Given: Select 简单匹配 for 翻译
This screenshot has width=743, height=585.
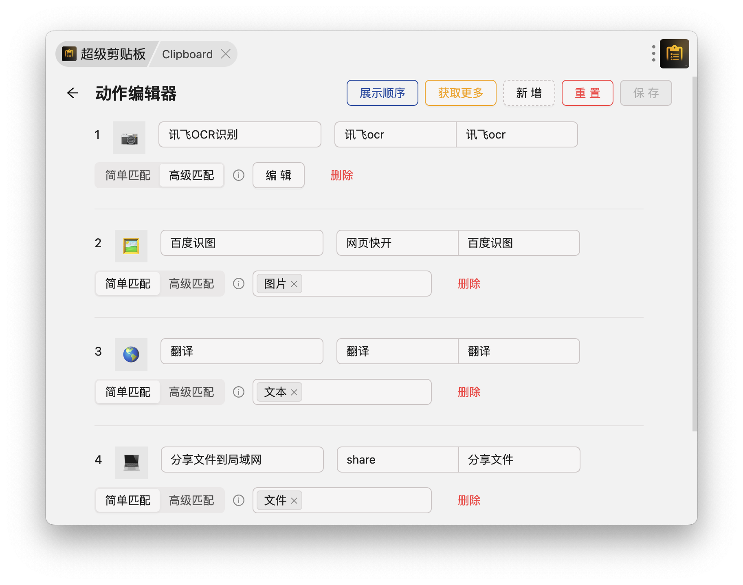Looking at the screenshot, I should [128, 392].
